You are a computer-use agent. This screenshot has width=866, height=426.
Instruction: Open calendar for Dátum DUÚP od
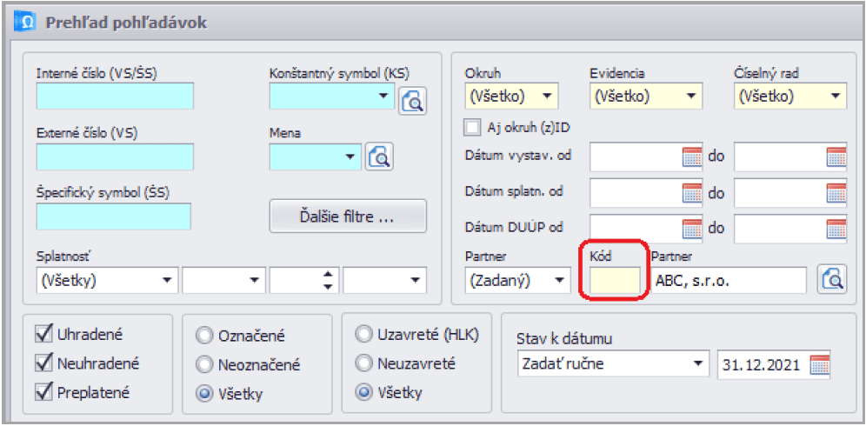pyautogui.click(x=692, y=228)
